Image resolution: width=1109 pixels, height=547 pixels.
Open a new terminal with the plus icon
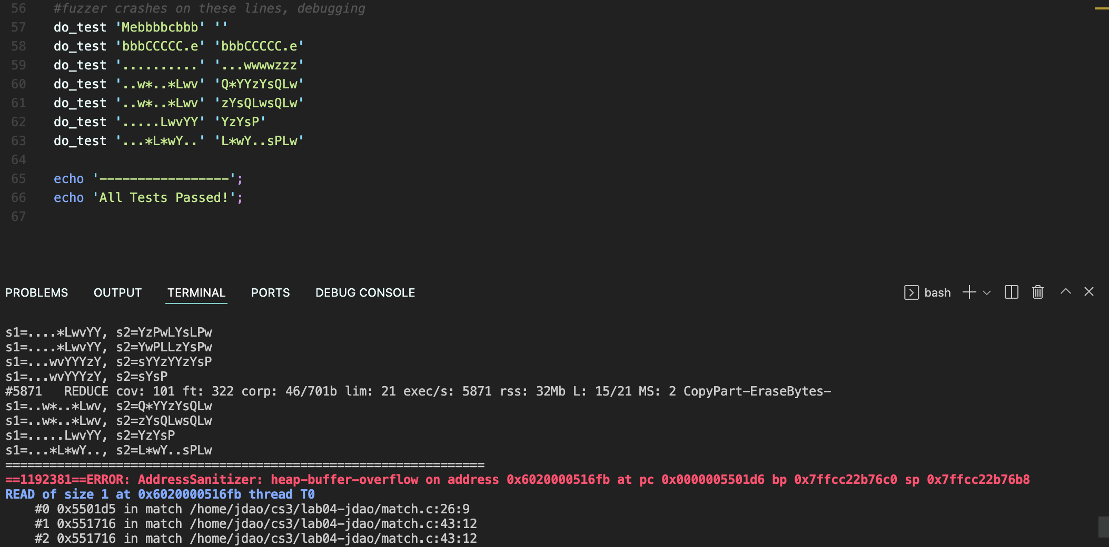[x=969, y=292]
